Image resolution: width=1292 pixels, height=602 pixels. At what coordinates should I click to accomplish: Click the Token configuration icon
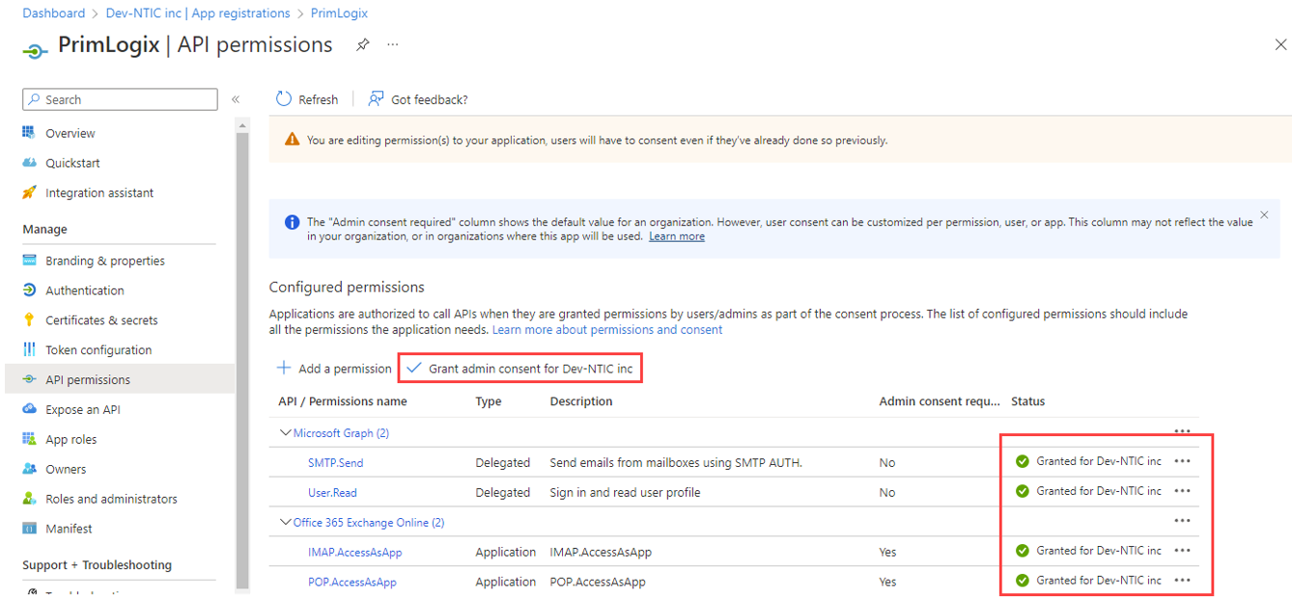[29, 350]
